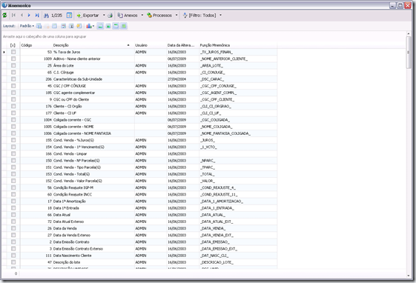The height and width of the screenshot is (283, 416).
Task: Click the [Filtro: Todos] filter button
Action: [x=199, y=16]
